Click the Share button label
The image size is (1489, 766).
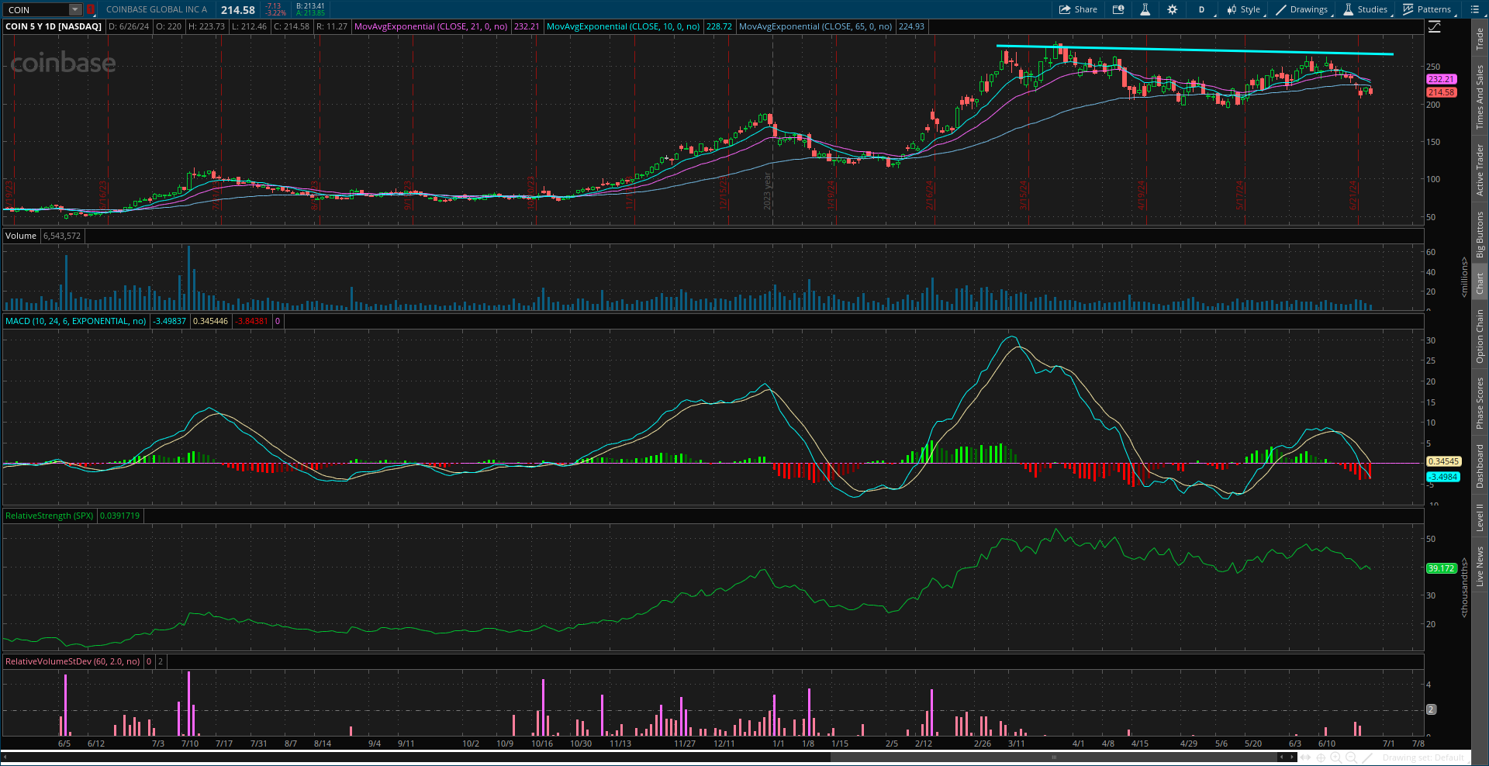pyautogui.click(x=1086, y=9)
